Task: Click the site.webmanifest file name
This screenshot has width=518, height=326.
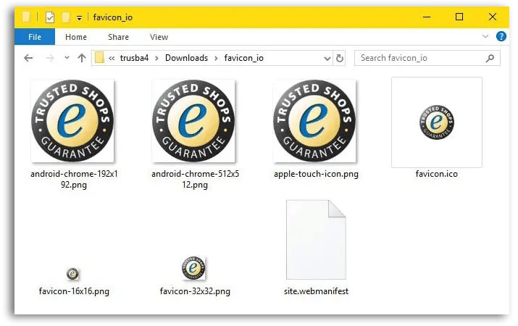Action: [x=316, y=291]
